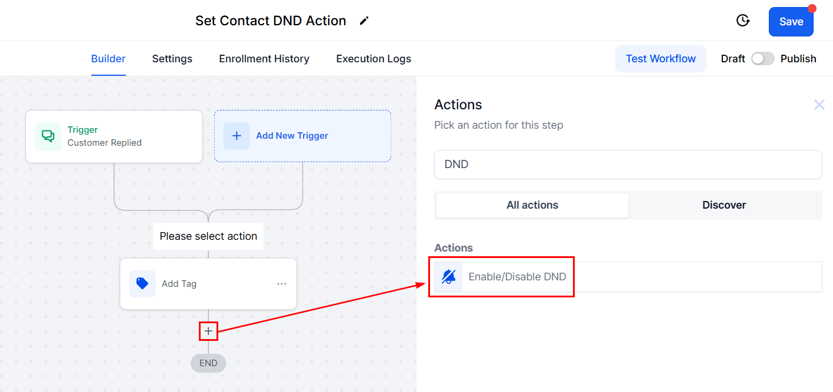Image resolution: width=833 pixels, height=392 pixels.
Task: Switch to the Settings tab
Action: (x=172, y=59)
